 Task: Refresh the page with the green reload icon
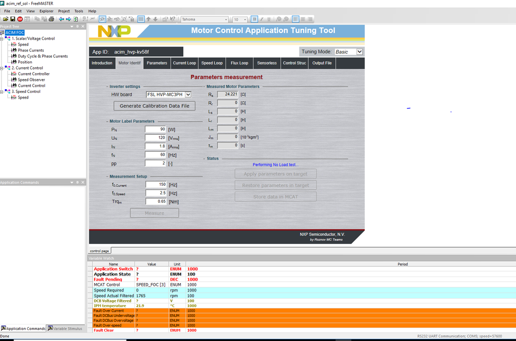click(76, 19)
